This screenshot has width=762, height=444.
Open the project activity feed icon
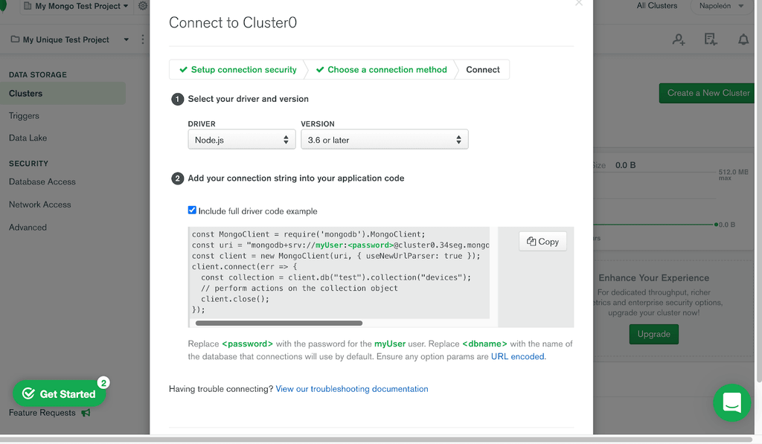click(x=711, y=40)
